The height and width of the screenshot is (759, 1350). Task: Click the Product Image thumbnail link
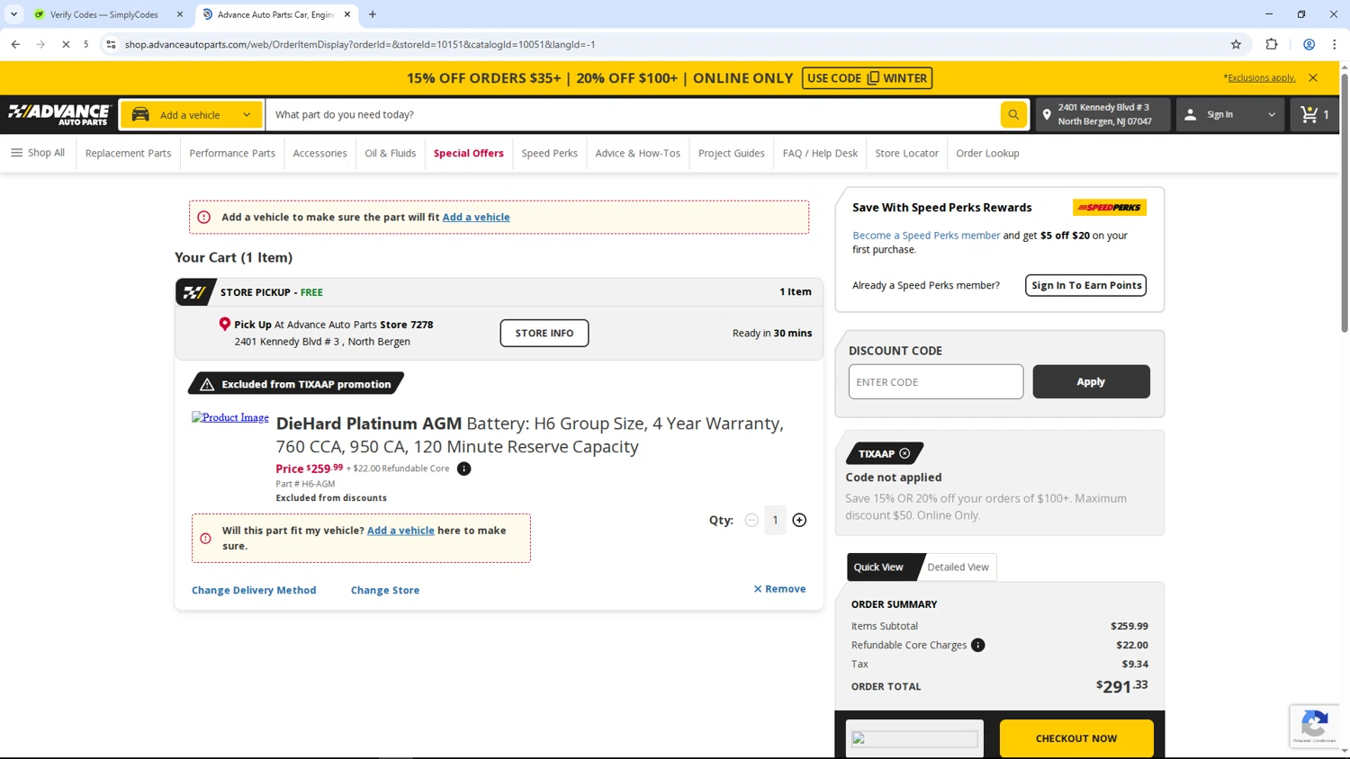click(x=230, y=417)
